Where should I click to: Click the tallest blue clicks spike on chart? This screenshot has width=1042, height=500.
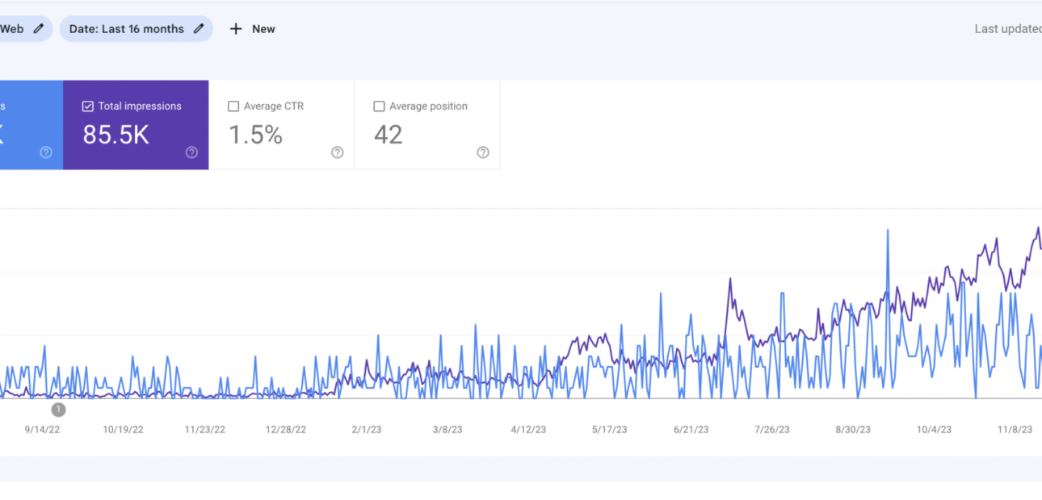[888, 231]
